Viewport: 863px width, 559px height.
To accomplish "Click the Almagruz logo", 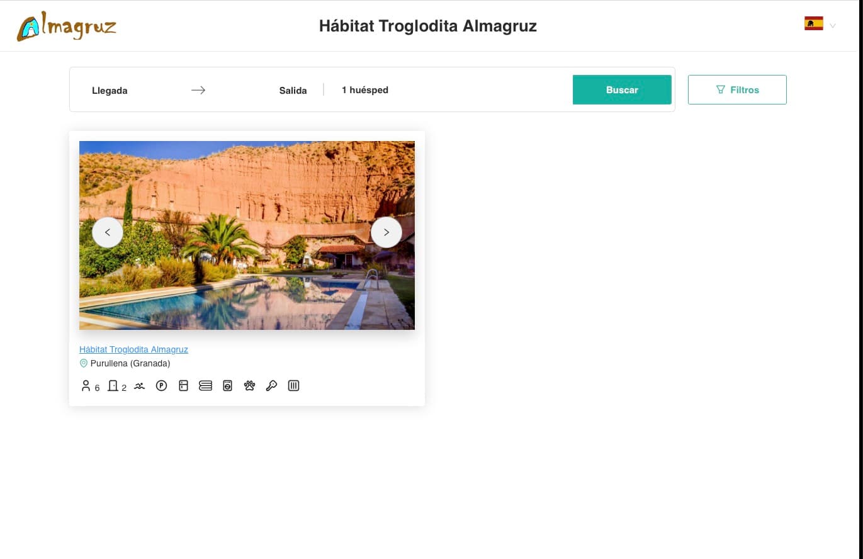I will click(67, 26).
